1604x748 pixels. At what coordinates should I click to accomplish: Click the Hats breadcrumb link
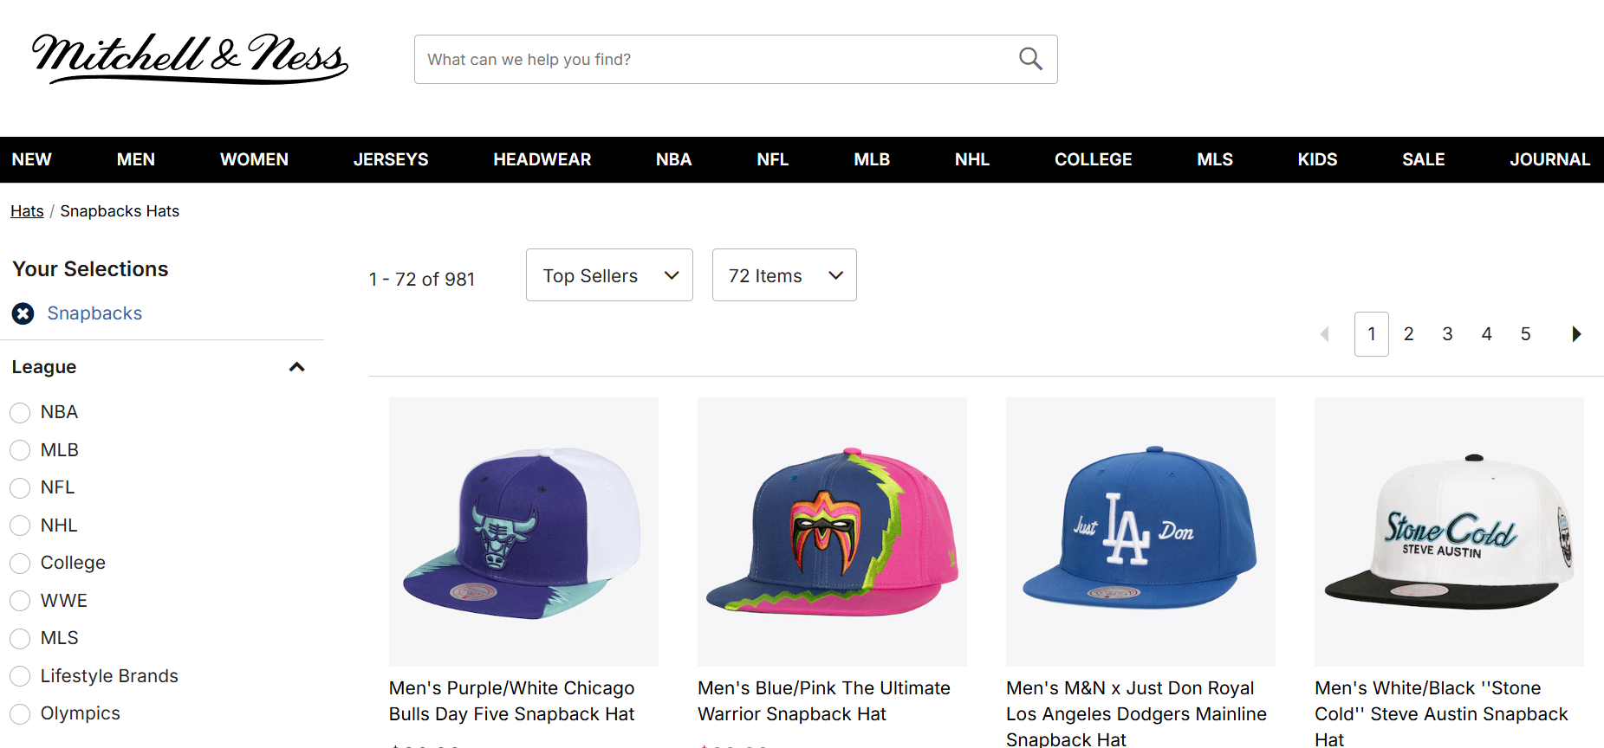[x=27, y=211]
